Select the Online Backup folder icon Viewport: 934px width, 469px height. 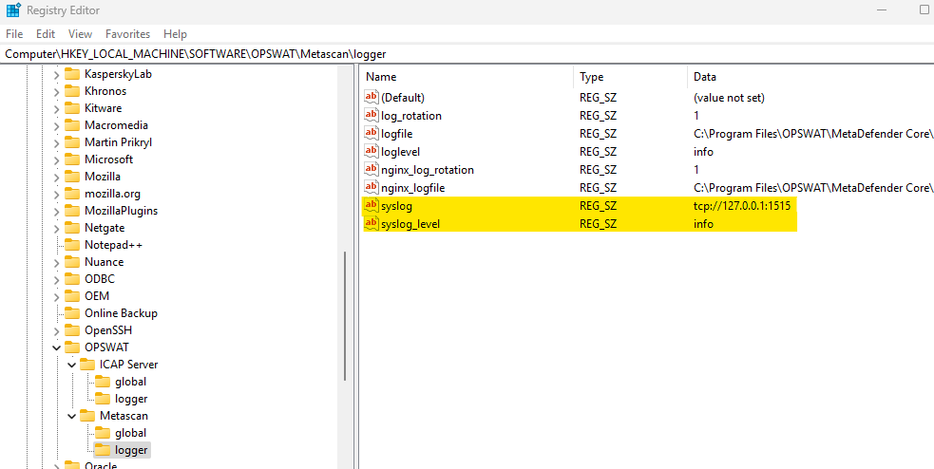pyautogui.click(x=72, y=313)
